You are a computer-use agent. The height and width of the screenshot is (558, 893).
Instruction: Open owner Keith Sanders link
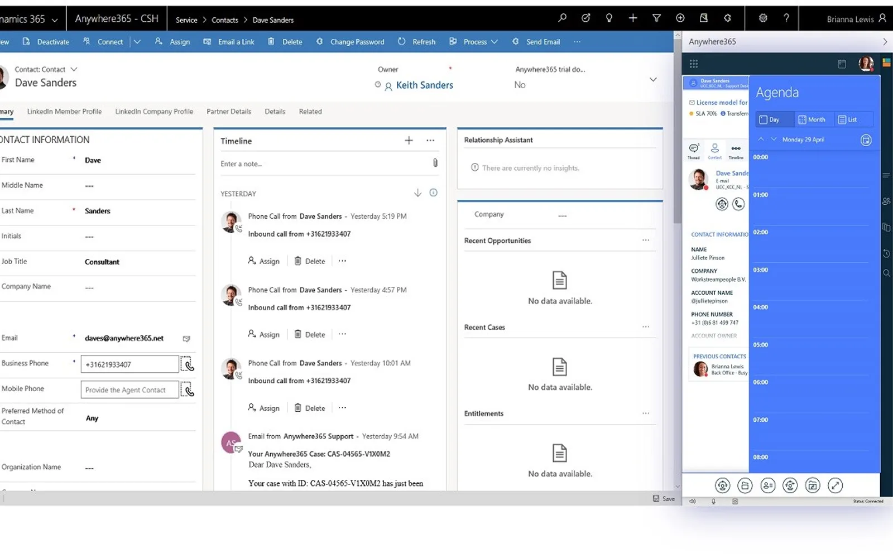pyautogui.click(x=425, y=85)
